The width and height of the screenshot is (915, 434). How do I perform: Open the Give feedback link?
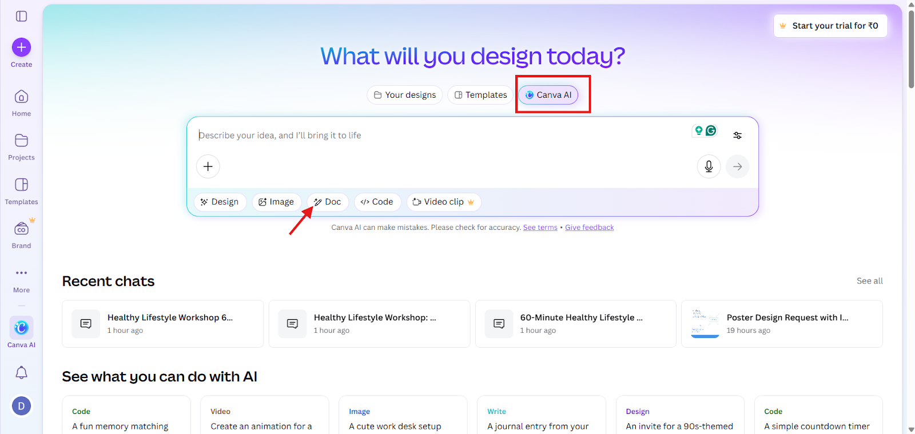(x=590, y=228)
